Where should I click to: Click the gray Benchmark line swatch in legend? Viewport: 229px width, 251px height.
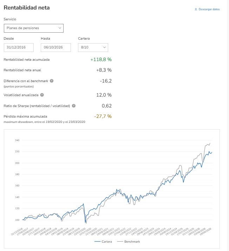click(120, 242)
